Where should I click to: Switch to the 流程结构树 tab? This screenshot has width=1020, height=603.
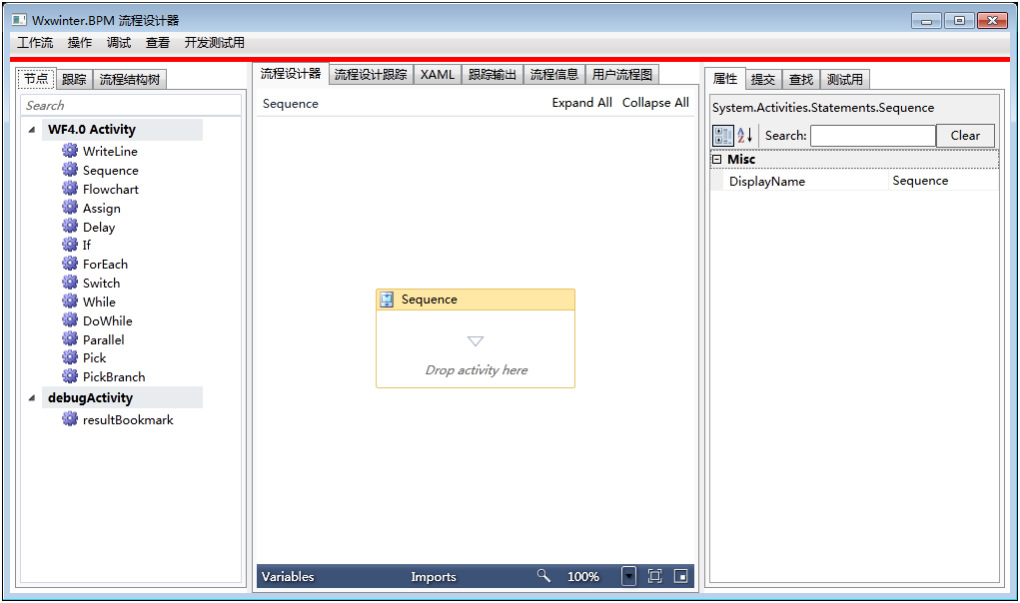tap(130, 80)
